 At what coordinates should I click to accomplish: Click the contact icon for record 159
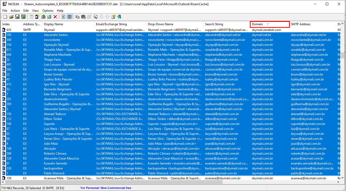coord(4,178)
